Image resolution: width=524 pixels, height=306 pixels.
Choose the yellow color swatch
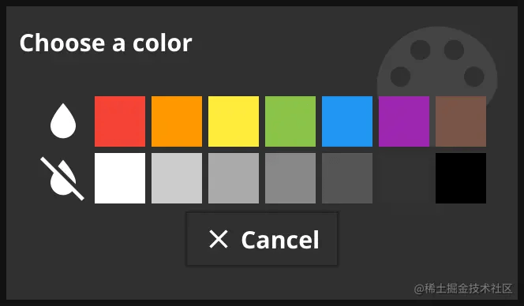[x=234, y=121]
